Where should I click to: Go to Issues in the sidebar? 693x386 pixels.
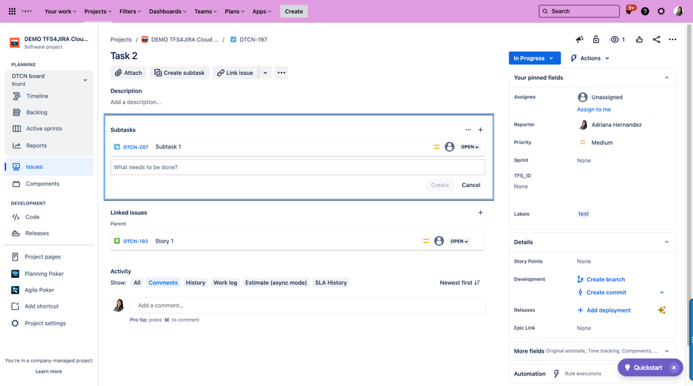pos(49,166)
